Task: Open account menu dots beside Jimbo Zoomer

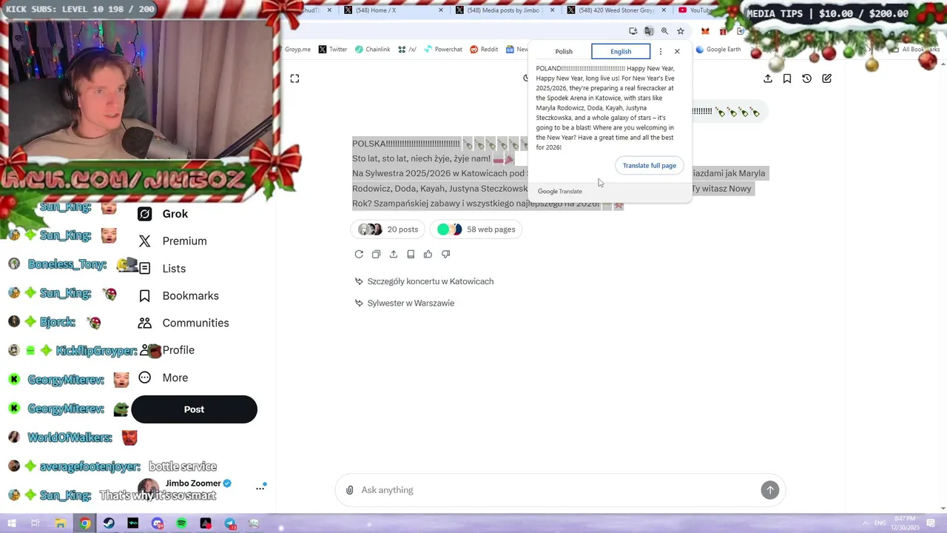Action: (x=260, y=488)
